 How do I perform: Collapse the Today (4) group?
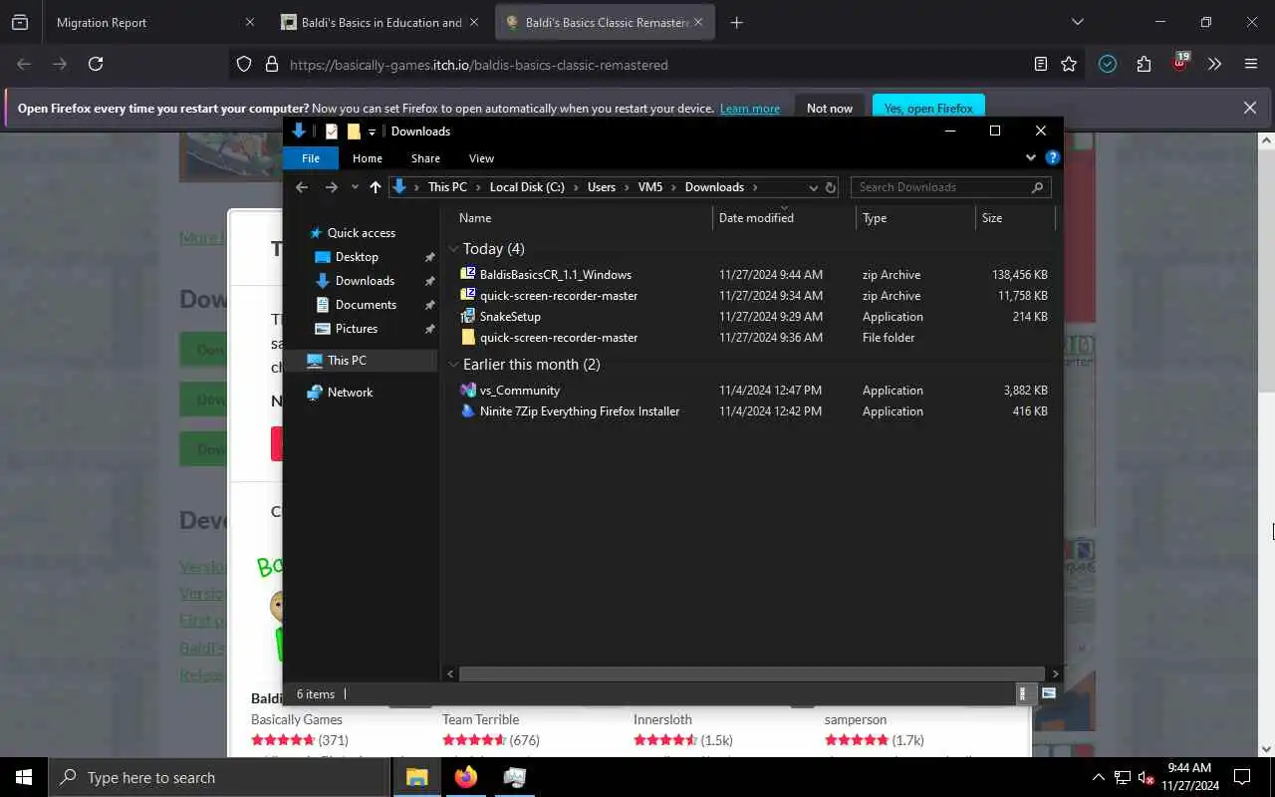[453, 249]
